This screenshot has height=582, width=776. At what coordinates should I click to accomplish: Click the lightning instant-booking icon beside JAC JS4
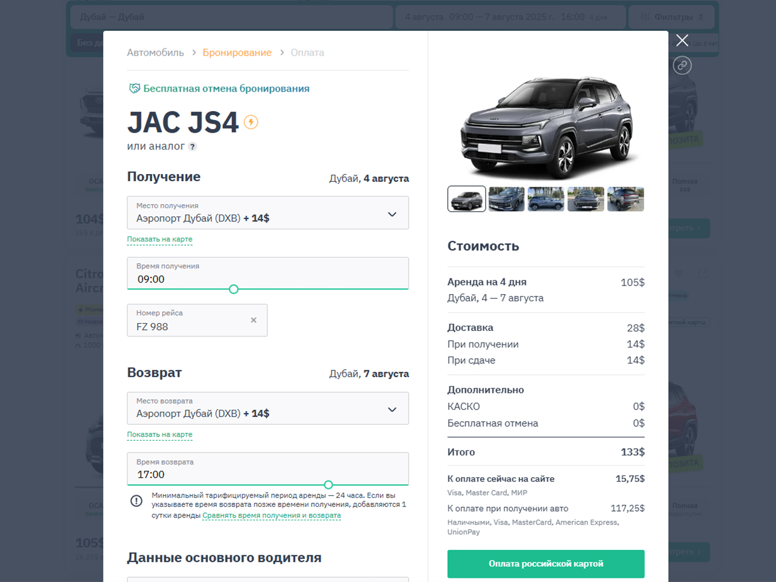[251, 122]
